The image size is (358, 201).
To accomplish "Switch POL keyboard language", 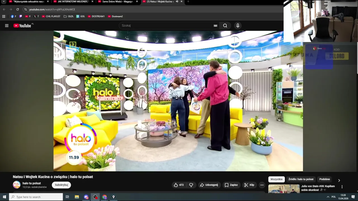I will point(333,197).
